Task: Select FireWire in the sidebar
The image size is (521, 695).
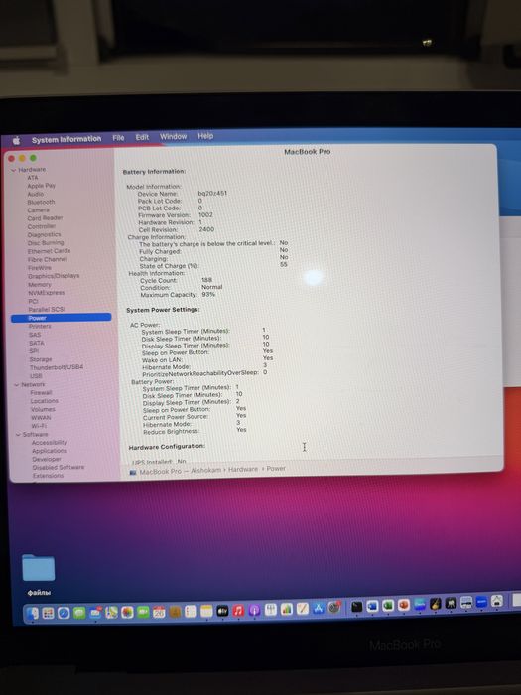Action: 40,268
